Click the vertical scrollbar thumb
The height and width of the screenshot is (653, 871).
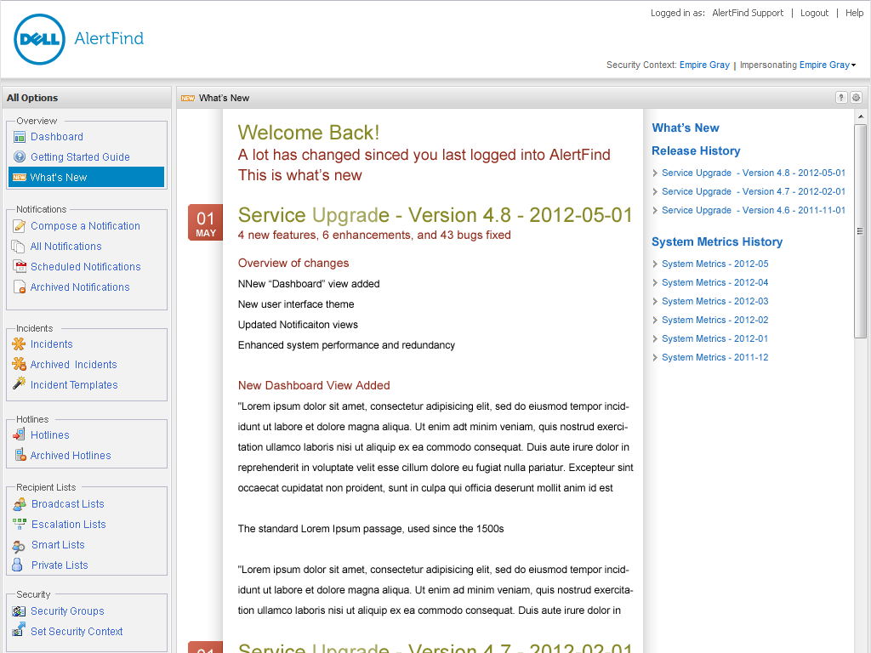click(861, 231)
